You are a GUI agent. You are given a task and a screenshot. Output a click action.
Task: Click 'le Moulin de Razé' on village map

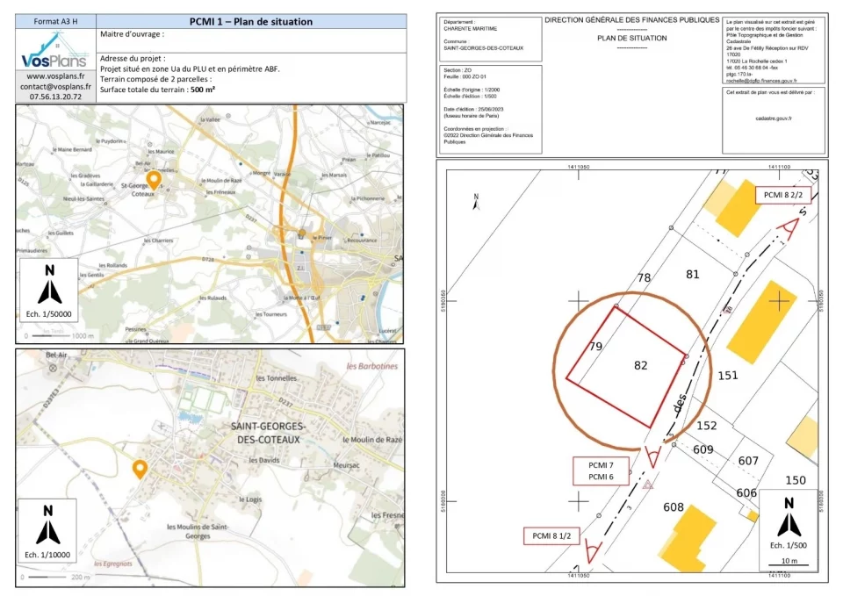[x=372, y=440]
